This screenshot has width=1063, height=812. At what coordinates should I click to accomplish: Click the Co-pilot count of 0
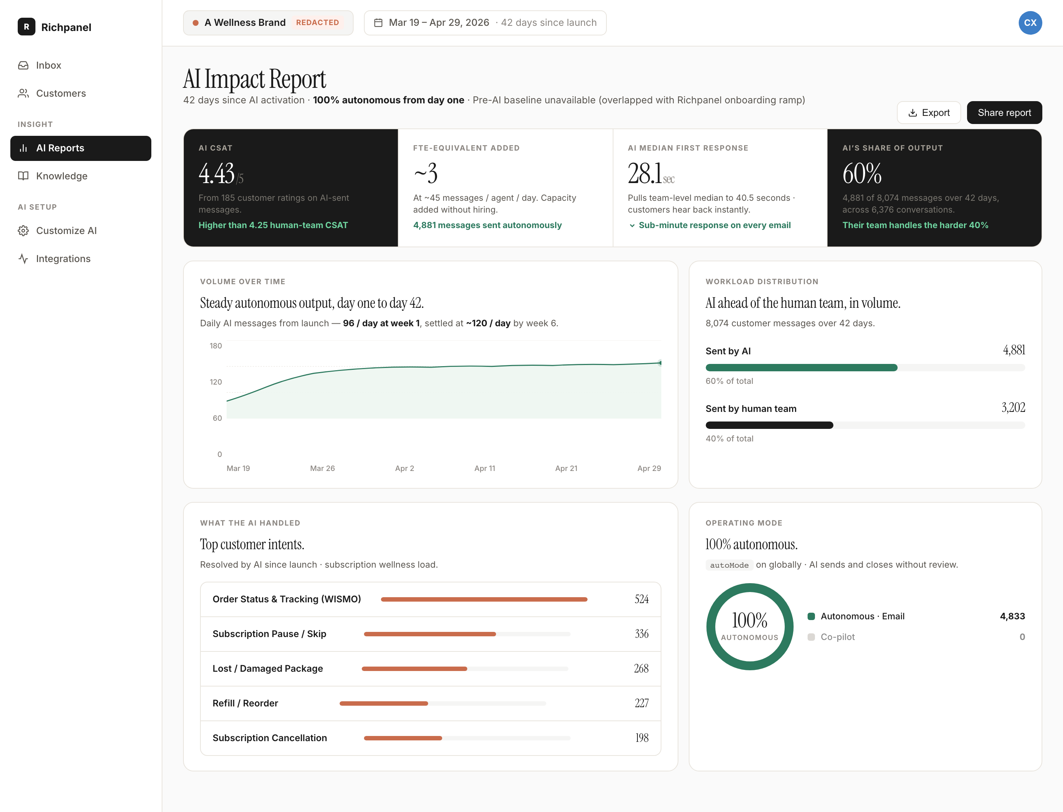(1022, 637)
